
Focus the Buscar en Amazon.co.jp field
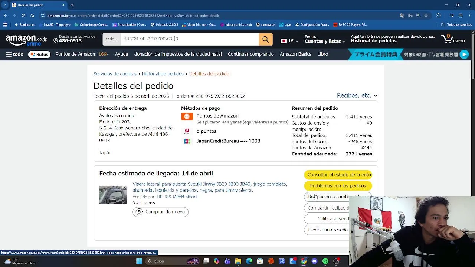[190, 39]
